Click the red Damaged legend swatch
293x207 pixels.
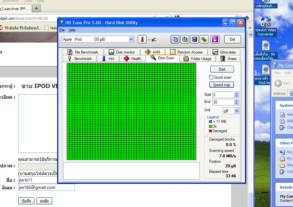[210, 131]
